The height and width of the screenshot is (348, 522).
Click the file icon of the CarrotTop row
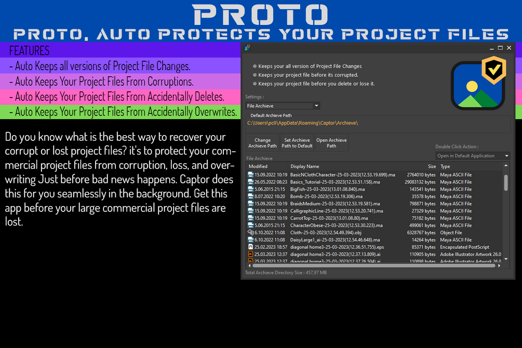(x=251, y=218)
